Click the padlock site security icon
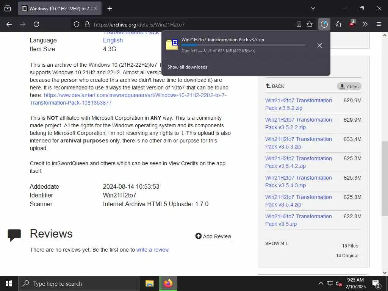 point(87,24)
